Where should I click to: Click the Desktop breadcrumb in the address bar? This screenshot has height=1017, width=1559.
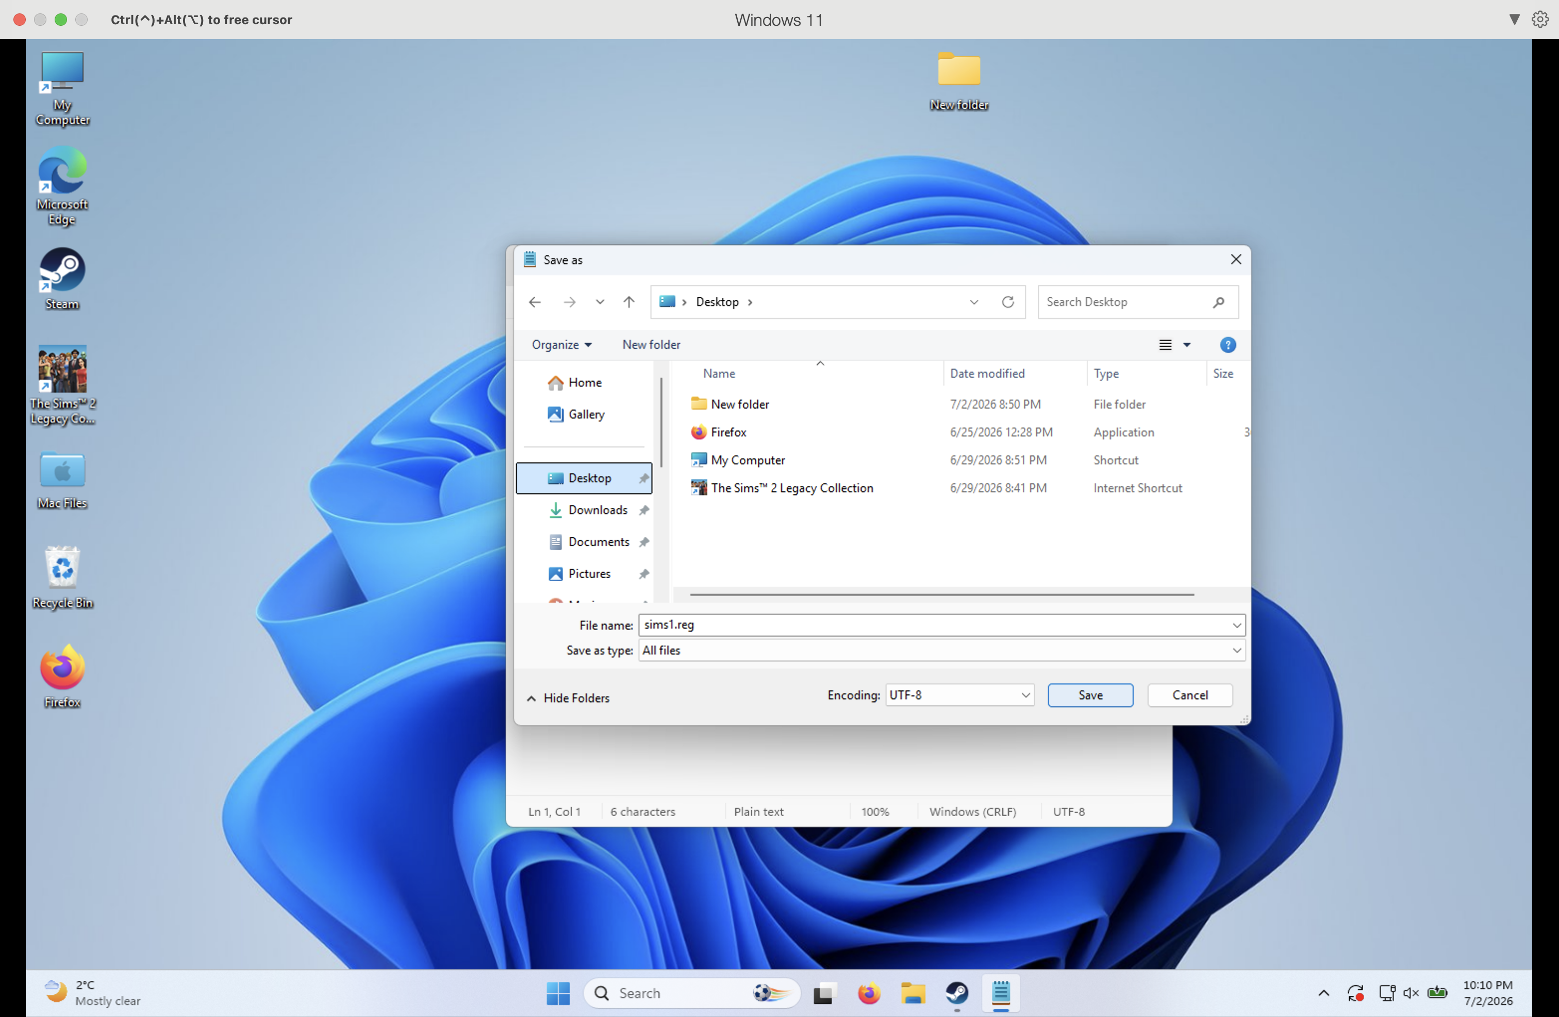click(x=717, y=302)
